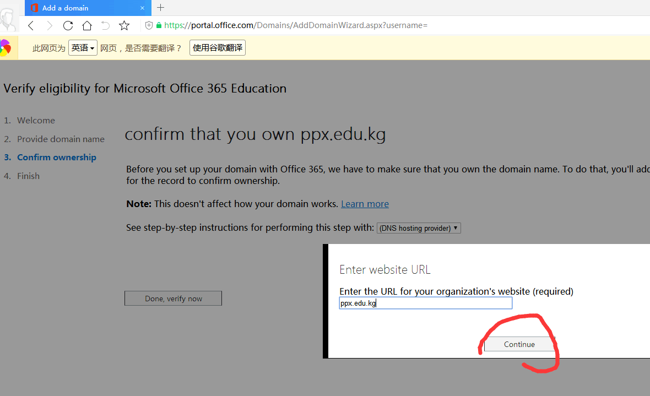Click the Learn more link
Viewport: 650px width, 396px height.
(x=365, y=204)
